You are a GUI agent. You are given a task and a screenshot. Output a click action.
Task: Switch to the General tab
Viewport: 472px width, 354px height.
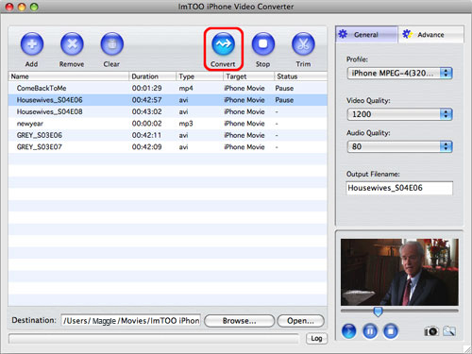pyautogui.click(x=366, y=35)
